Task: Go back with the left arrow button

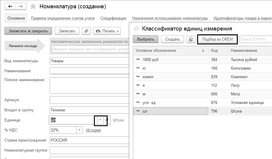Action: 10,7
